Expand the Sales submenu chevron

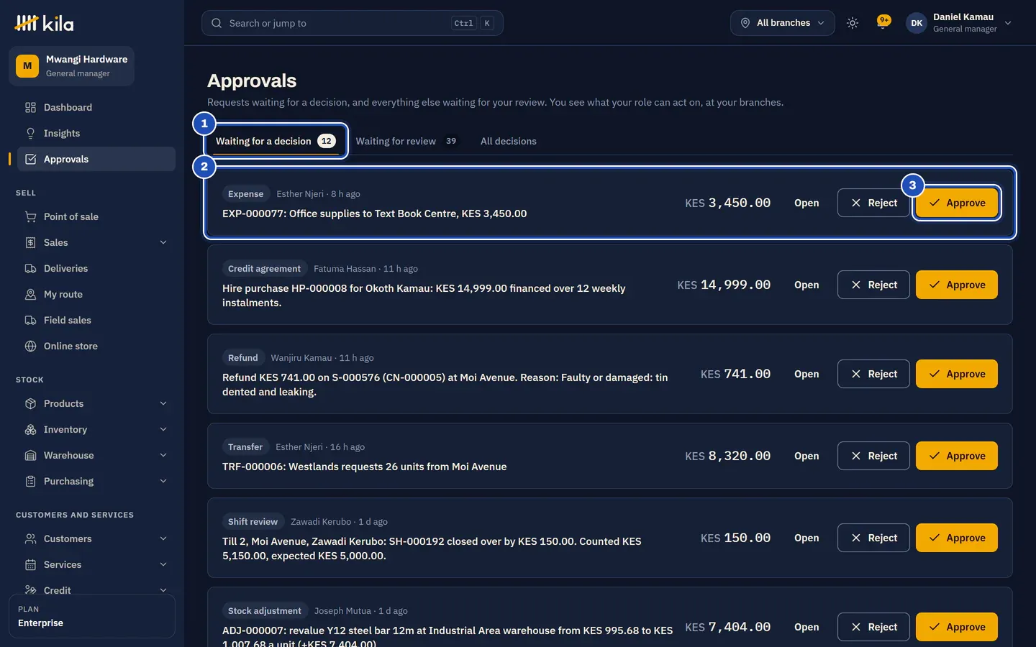(163, 242)
